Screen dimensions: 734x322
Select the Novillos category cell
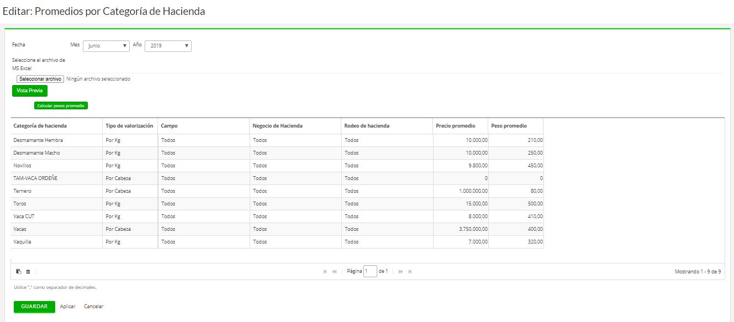click(56, 166)
